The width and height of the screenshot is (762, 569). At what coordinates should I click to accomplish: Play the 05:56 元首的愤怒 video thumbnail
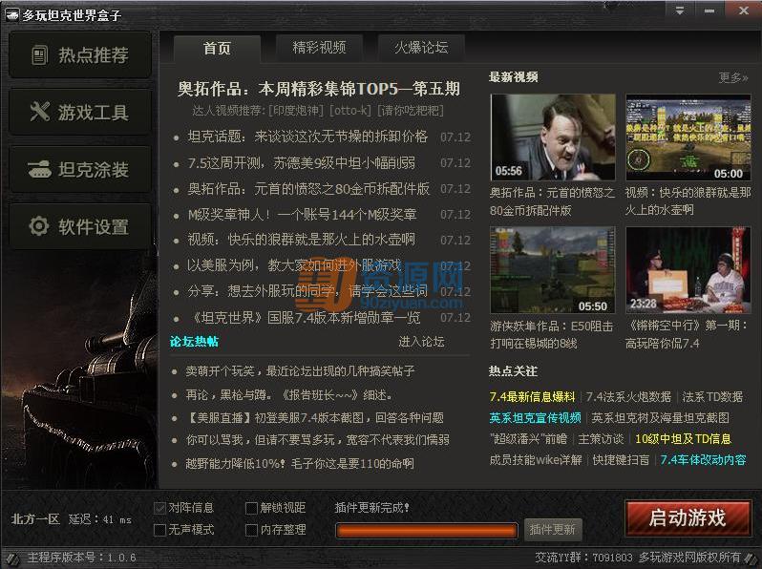click(553, 137)
